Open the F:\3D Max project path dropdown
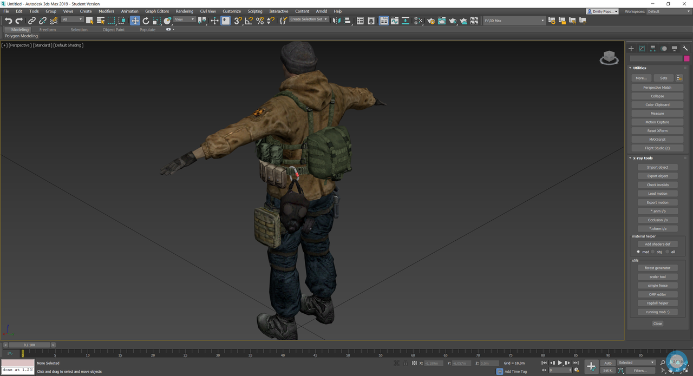693x376 pixels. 514,21
